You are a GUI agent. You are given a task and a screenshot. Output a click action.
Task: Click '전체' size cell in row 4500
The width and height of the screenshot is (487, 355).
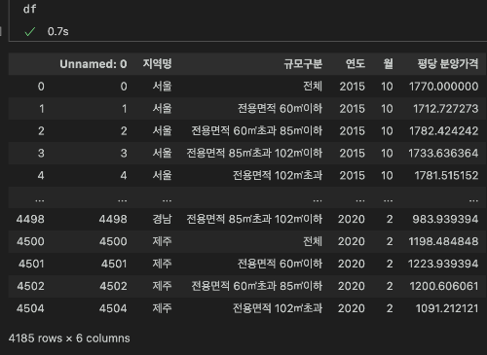[x=313, y=241]
